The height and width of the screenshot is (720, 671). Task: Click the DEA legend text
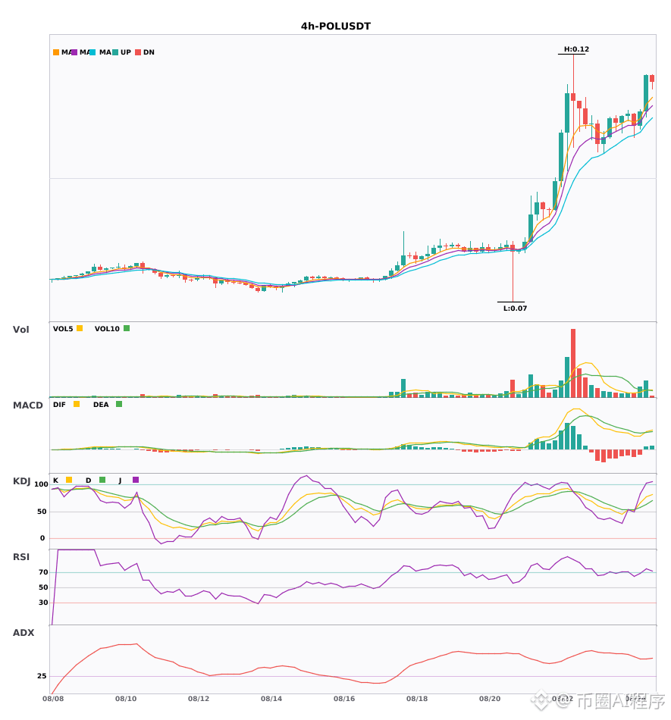tap(101, 405)
